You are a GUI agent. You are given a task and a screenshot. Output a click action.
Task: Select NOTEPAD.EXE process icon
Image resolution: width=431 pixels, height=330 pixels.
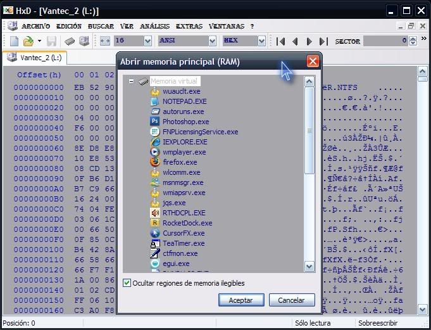tap(155, 101)
